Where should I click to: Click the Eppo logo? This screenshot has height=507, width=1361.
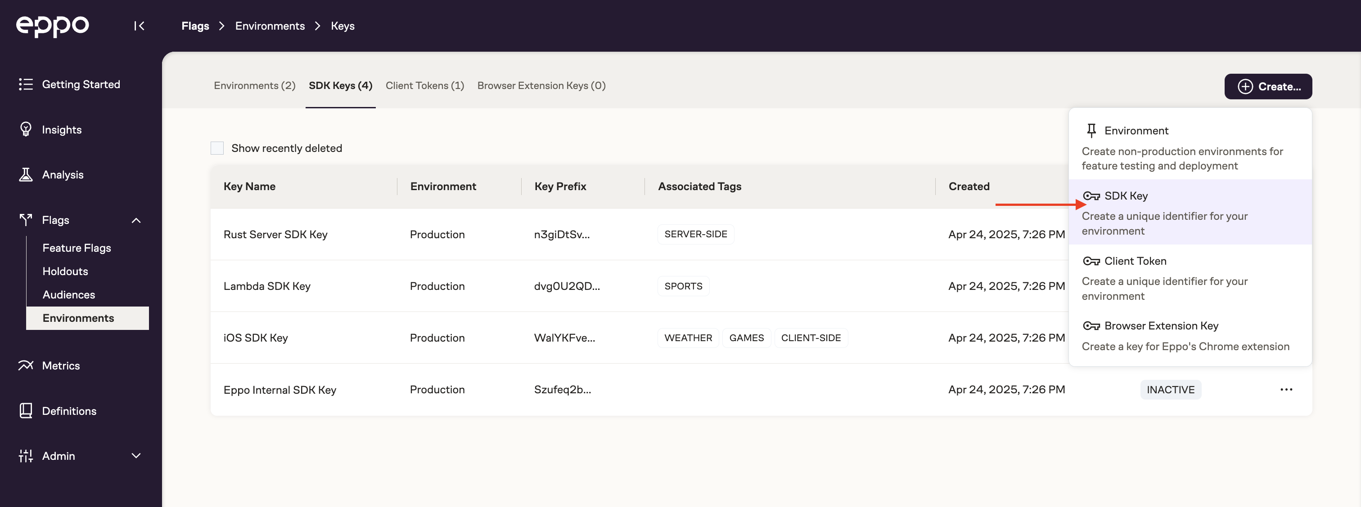pos(53,26)
